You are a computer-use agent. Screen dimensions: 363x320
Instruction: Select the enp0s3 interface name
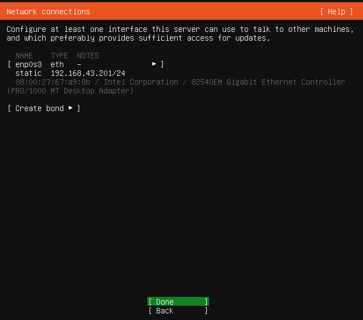29,64
